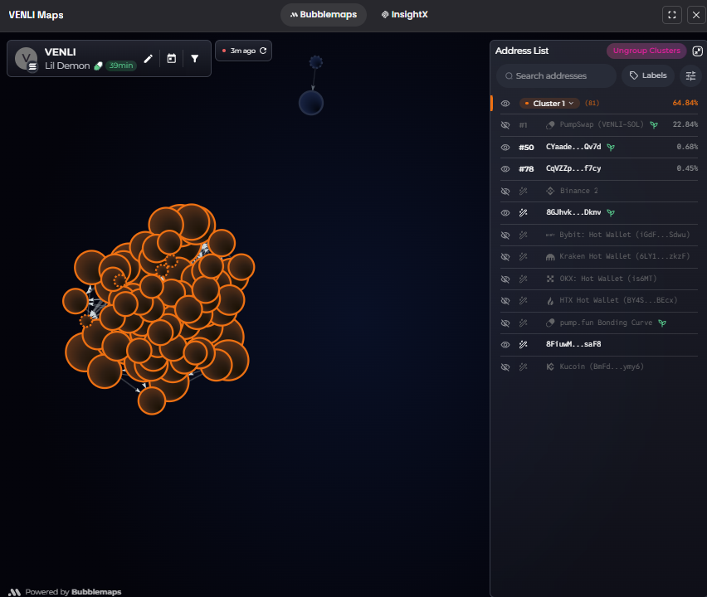Click the HTX flame logo icon

coord(550,301)
